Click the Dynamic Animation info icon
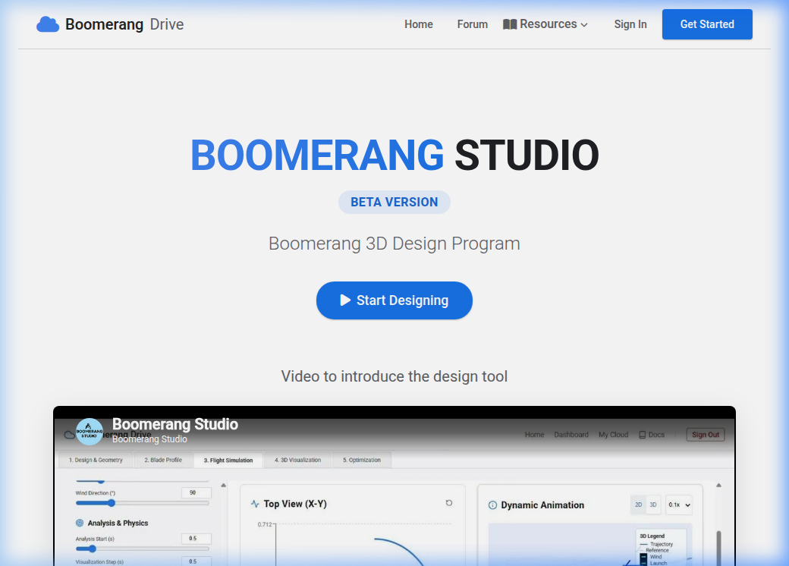 tap(492, 505)
